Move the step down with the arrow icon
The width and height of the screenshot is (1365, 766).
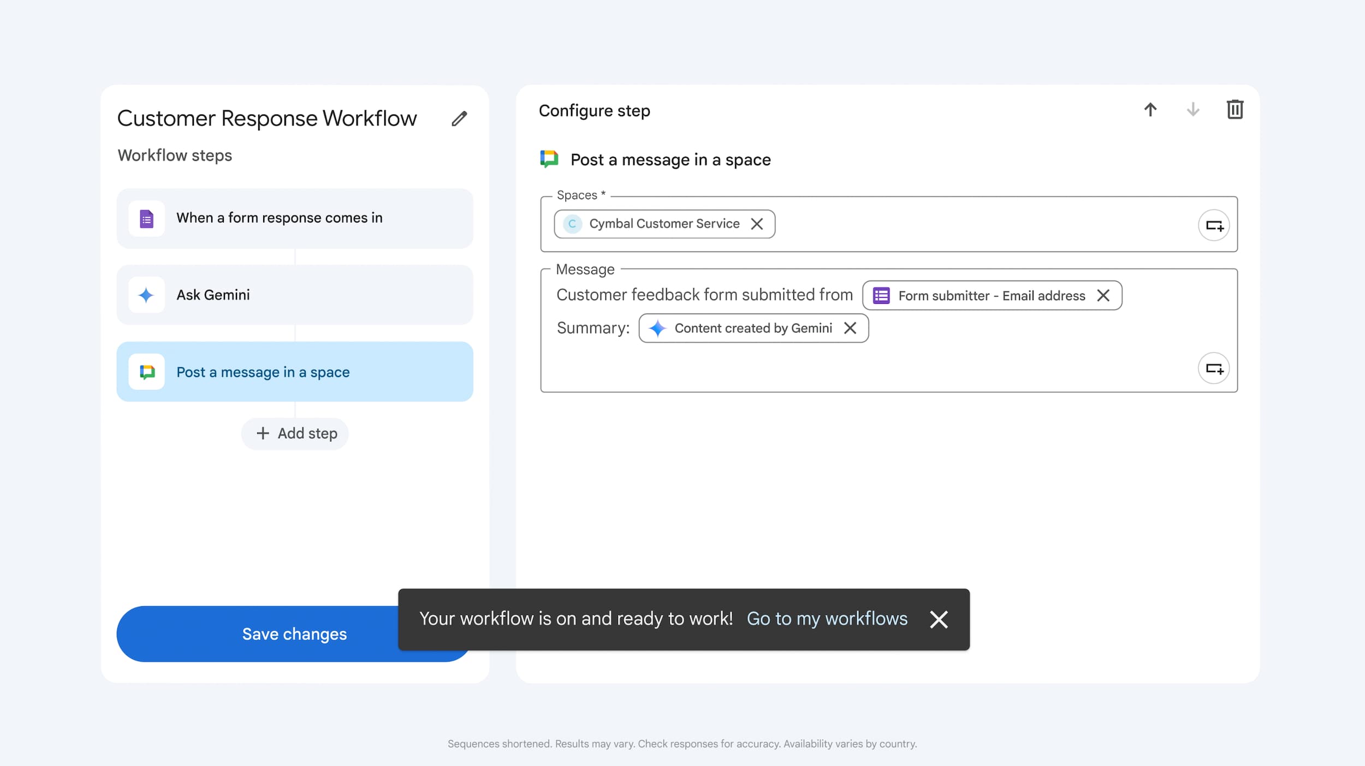click(x=1192, y=111)
